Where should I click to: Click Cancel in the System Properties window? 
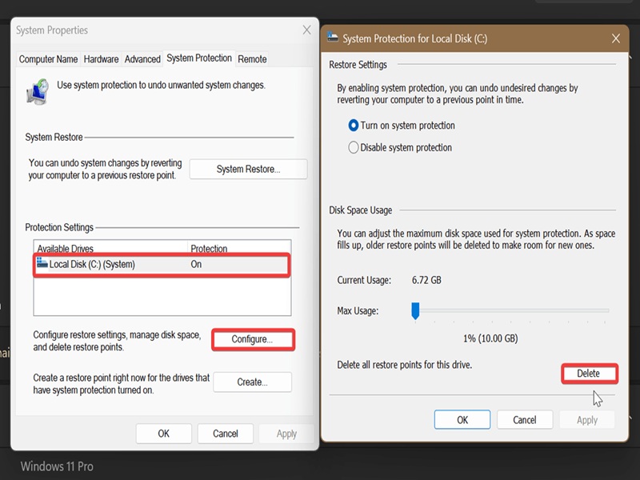[x=226, y=434]
